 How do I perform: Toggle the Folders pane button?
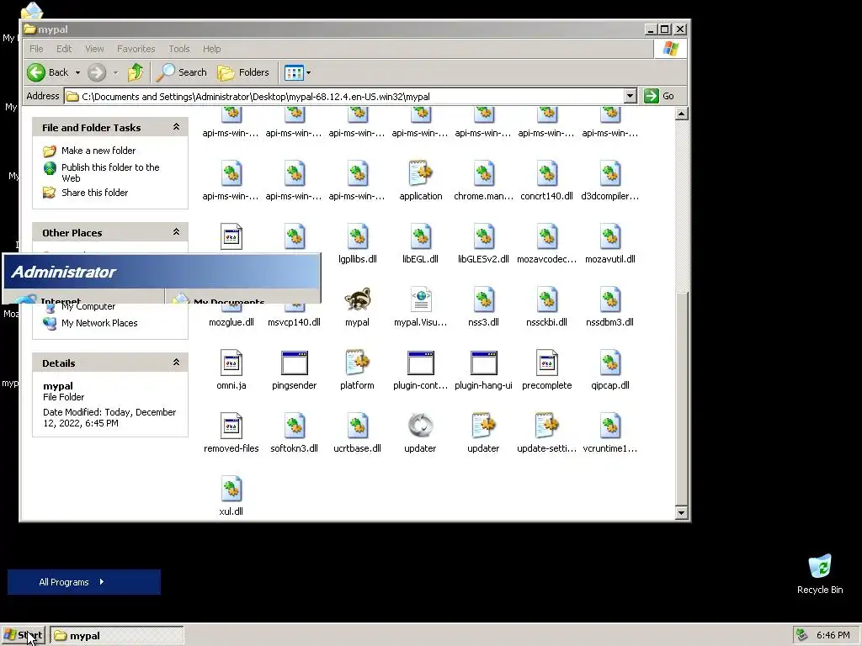[x=243, y=72]
